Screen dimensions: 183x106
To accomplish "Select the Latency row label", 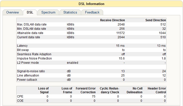I will point(22,46).
